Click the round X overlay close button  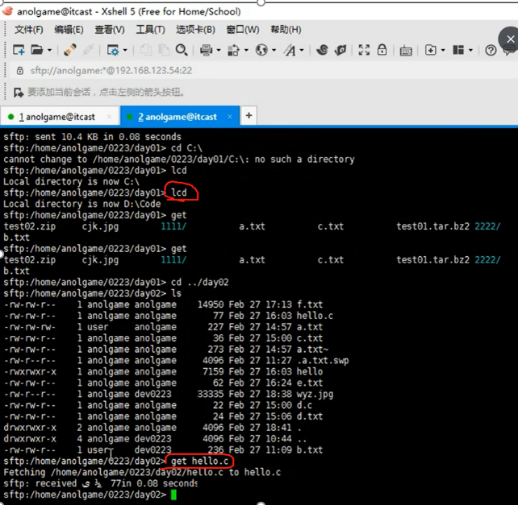(x=511, y=39)
